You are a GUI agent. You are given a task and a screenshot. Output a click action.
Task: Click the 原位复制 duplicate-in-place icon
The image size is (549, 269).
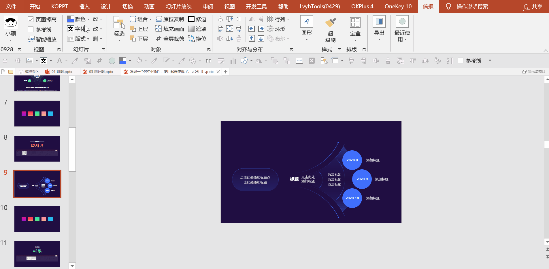point(159,19)
